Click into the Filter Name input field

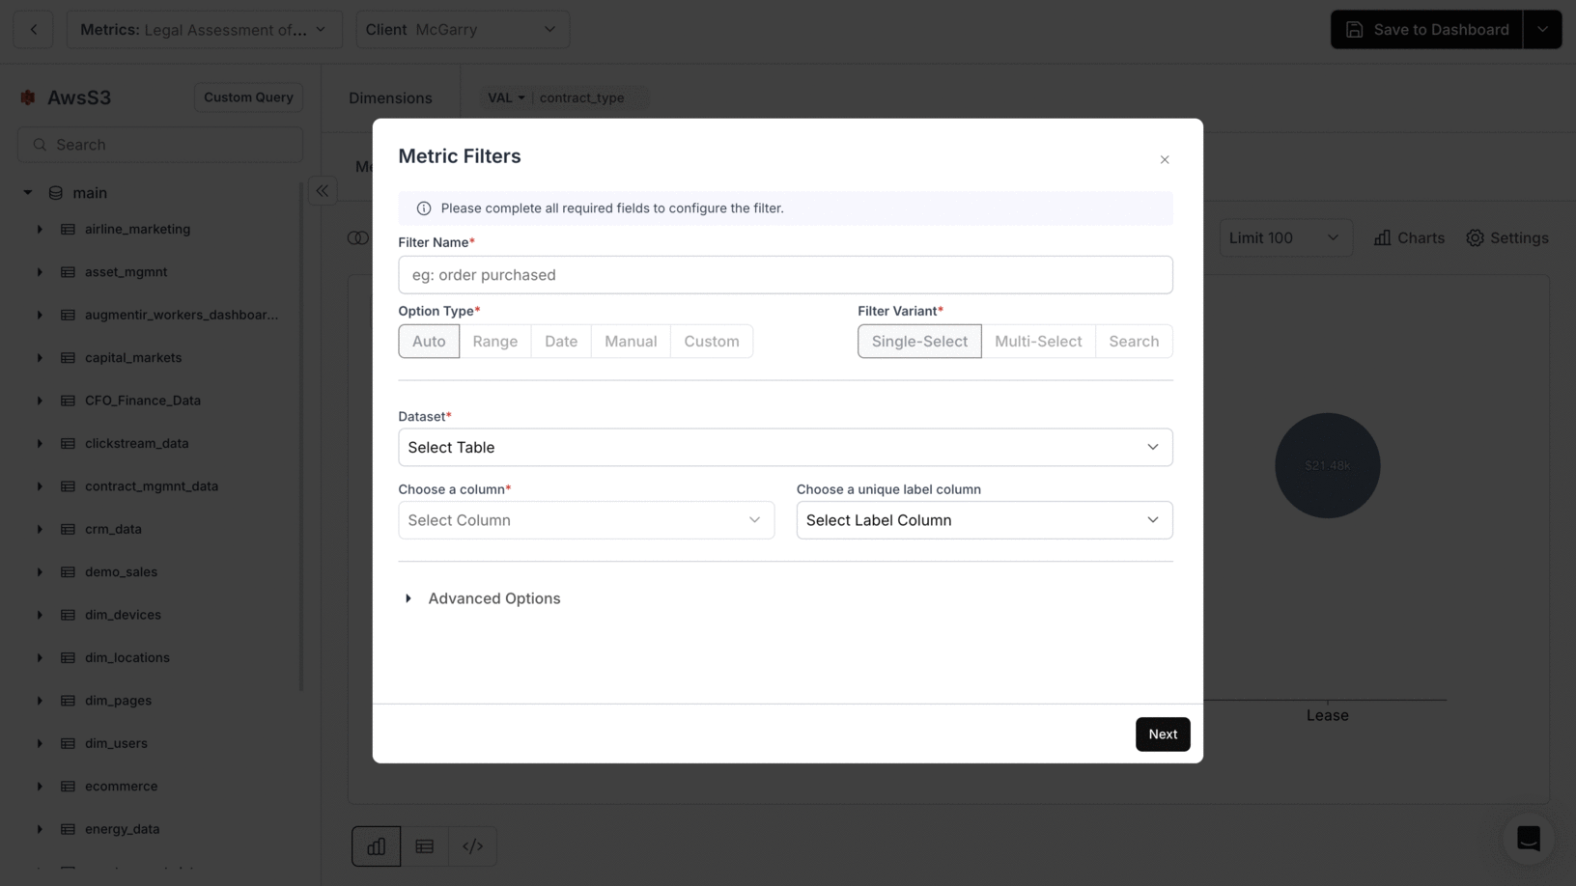[x=785, y=274]
